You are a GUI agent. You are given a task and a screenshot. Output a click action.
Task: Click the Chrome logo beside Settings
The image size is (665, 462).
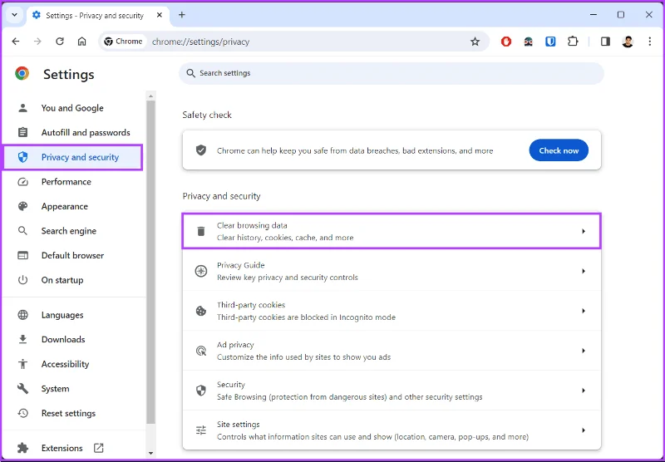(x=22, y=73)
